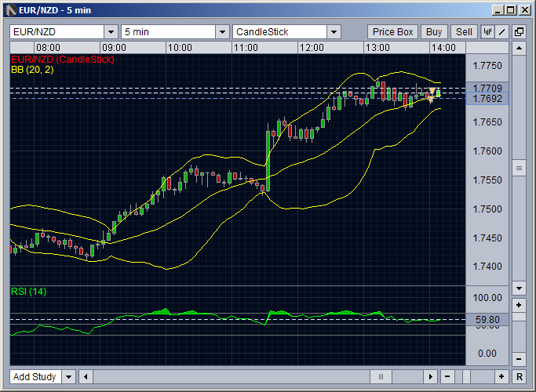Open the 5 min timeframe dropdown
Screen dimensions: 536x392
[x=222, y=32]
